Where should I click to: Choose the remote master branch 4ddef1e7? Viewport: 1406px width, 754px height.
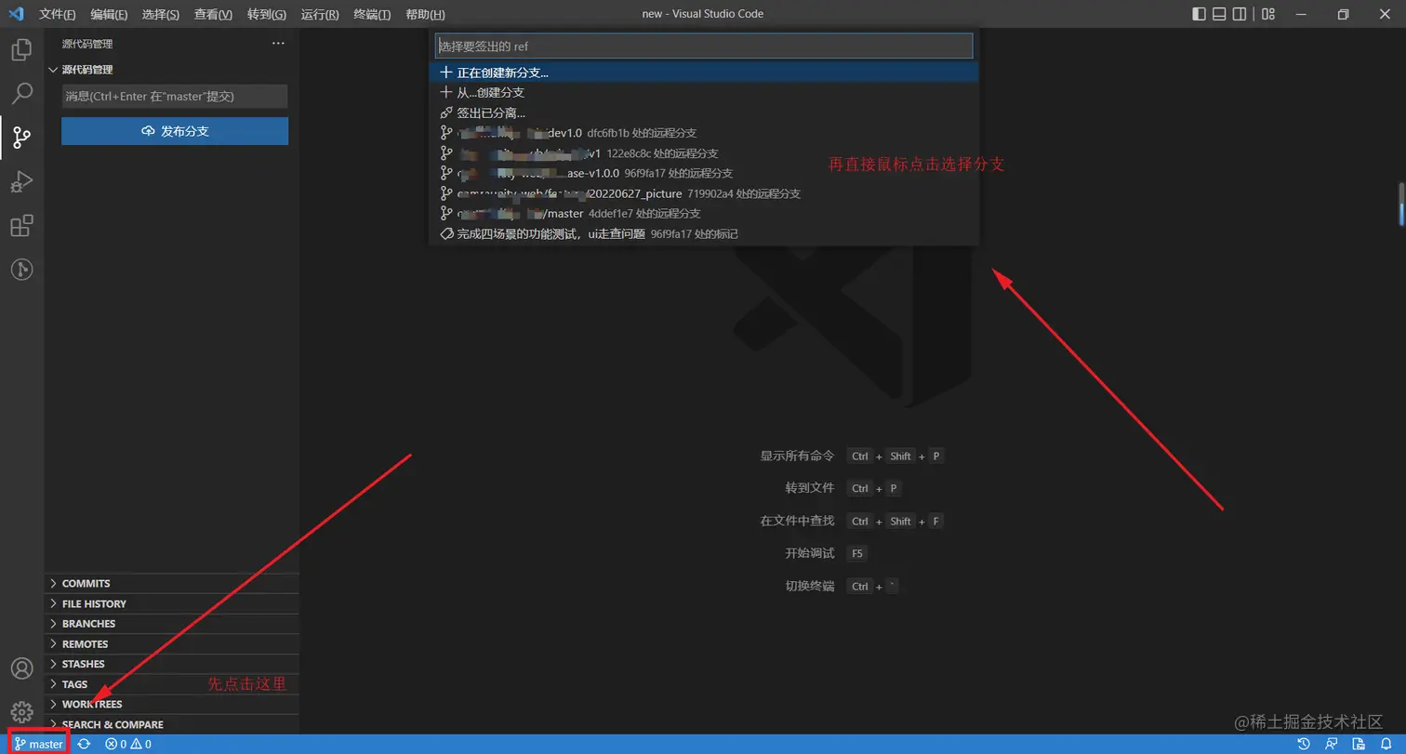coord(704,214)
